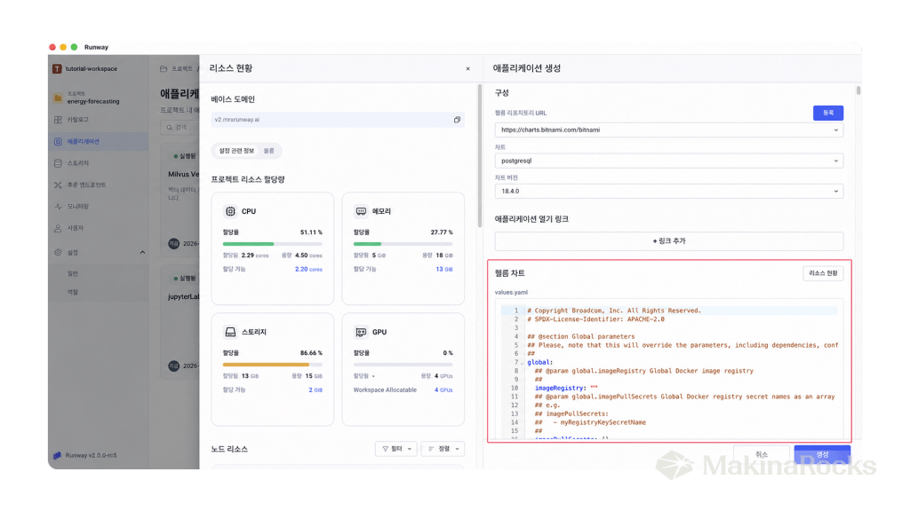Open the 차트 postgresql dropdown
910x511 pixels.
pyautogui.click(x=668, y=161)
